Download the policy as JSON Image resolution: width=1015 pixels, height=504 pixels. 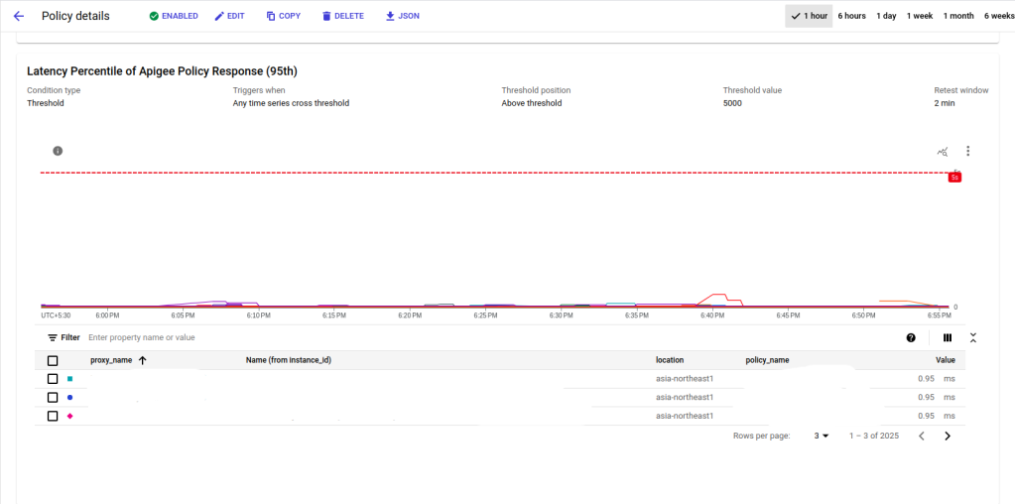[402, 16]
